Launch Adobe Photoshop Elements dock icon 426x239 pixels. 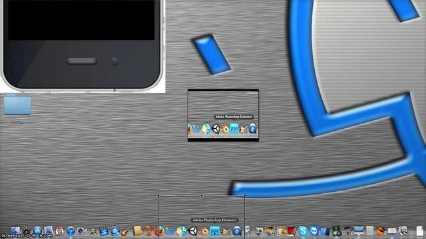point(214,231)
